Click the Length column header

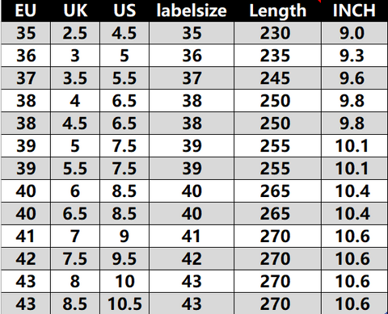click(278, 10)
